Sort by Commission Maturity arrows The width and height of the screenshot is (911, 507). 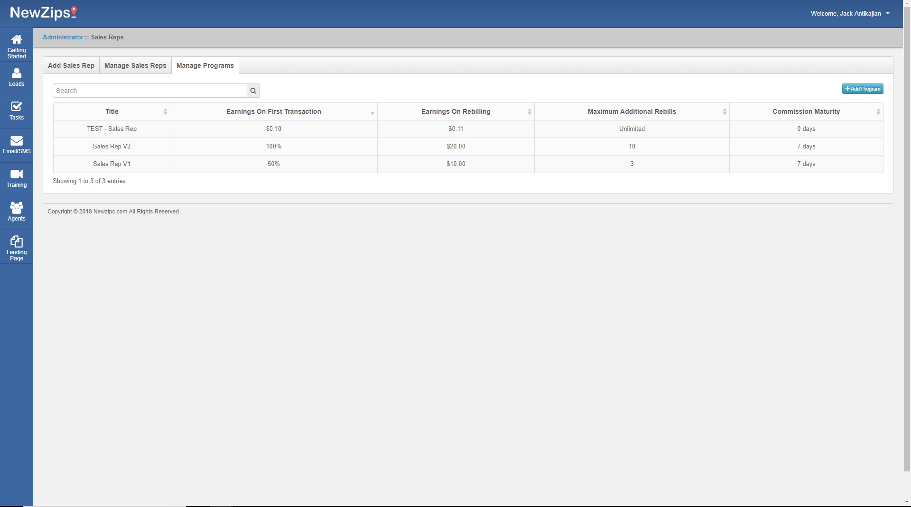tap(878, 112)
